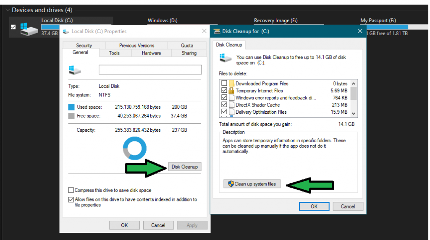Uncheck Windows error reports and feedback checkbox

click(224, 97)
